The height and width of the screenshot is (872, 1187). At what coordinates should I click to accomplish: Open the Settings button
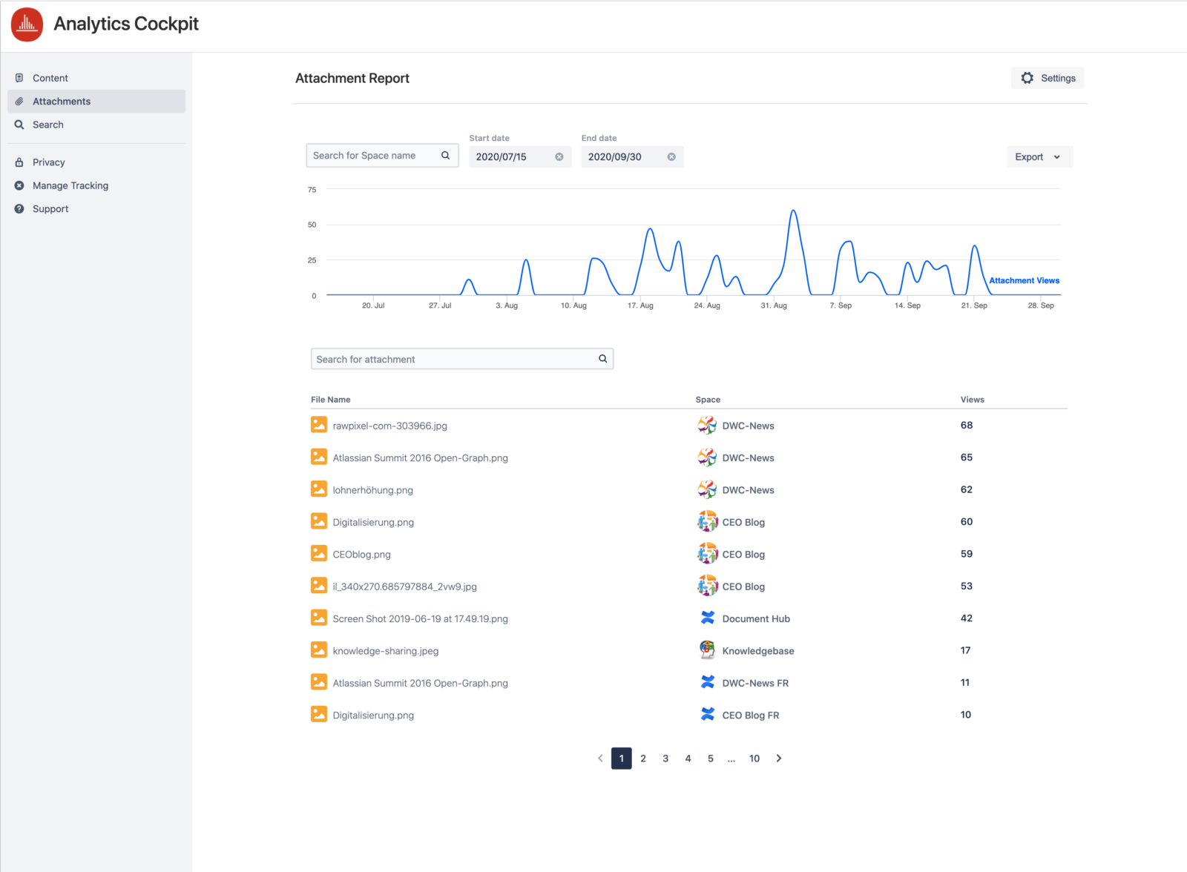pyautogui.click(x=1048, y=78)
